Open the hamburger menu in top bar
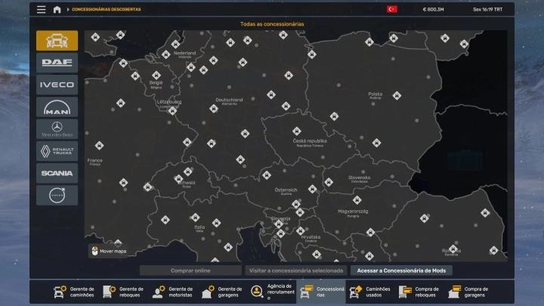 tap(41, 9)
